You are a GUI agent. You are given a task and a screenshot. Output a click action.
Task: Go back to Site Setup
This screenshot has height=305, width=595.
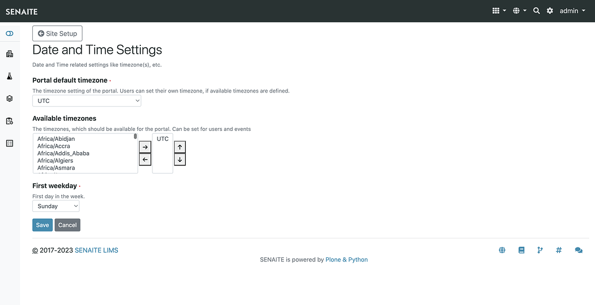coord(57,33)
